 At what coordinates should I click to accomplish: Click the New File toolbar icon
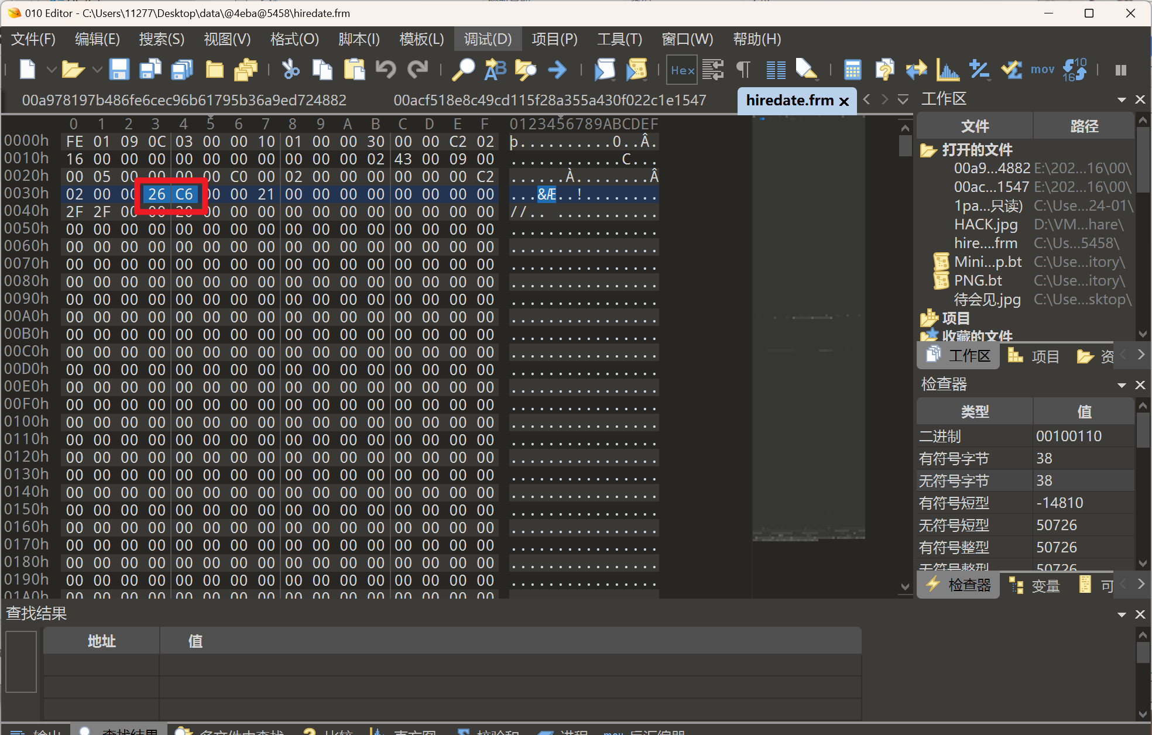[x=27, y=70]
